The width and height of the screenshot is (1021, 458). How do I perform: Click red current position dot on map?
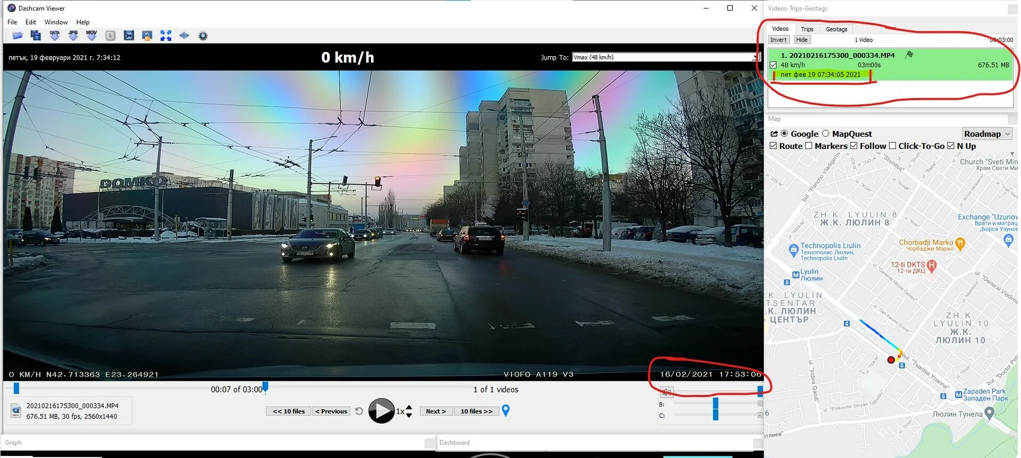pyautogui.click(x=891, y=360)
